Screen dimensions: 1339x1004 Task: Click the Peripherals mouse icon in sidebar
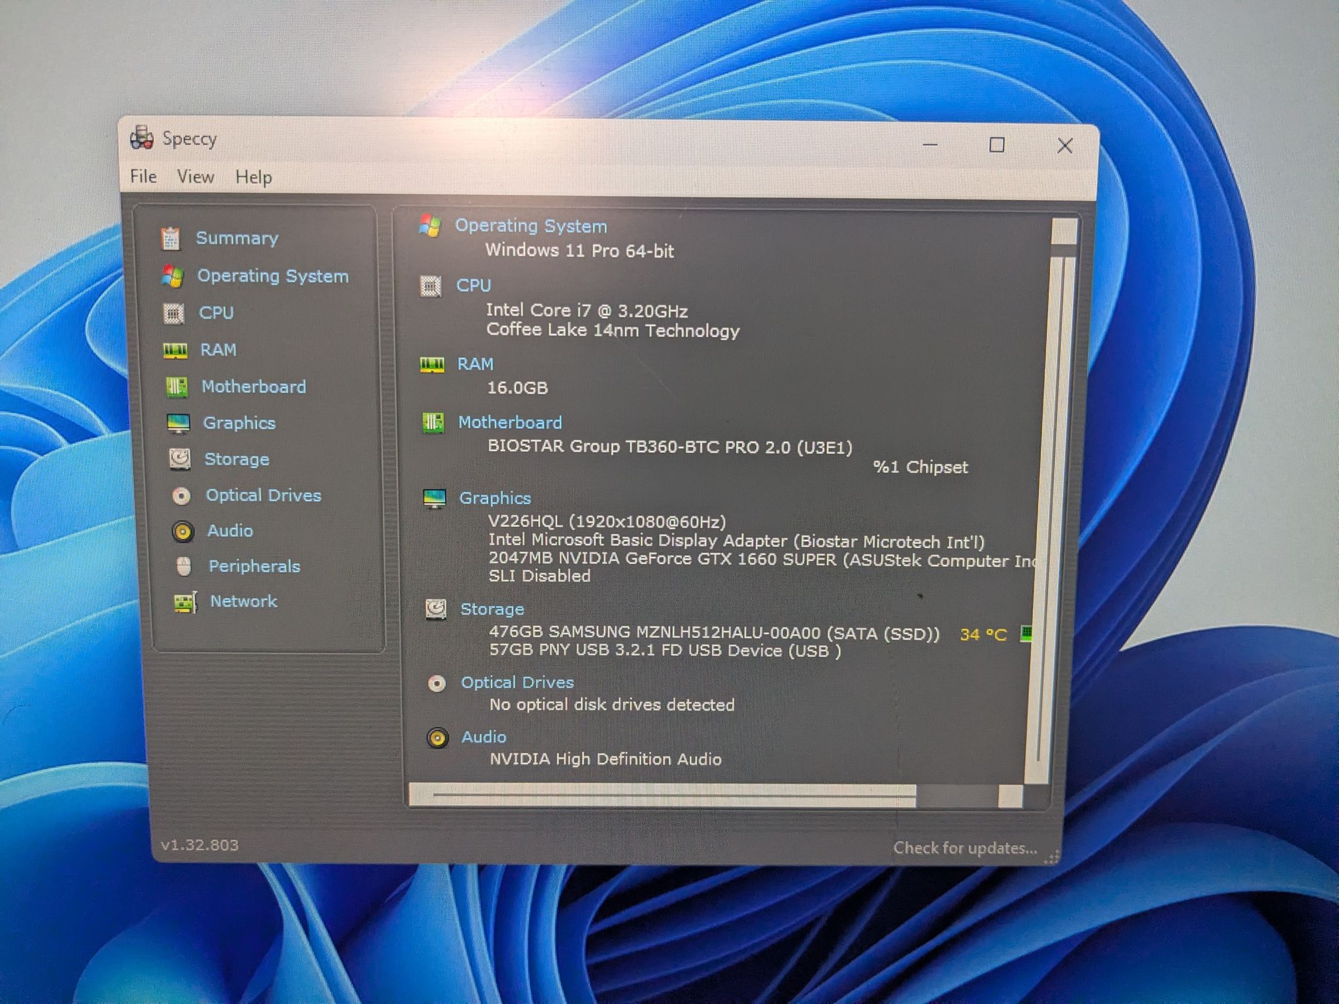coord(184,567)
